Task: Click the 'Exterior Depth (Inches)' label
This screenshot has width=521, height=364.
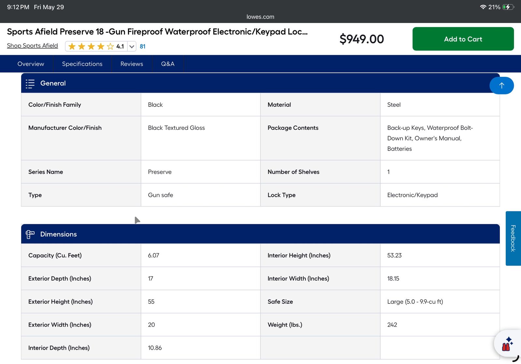Action: pyautogui.click(x=60, y=279)
